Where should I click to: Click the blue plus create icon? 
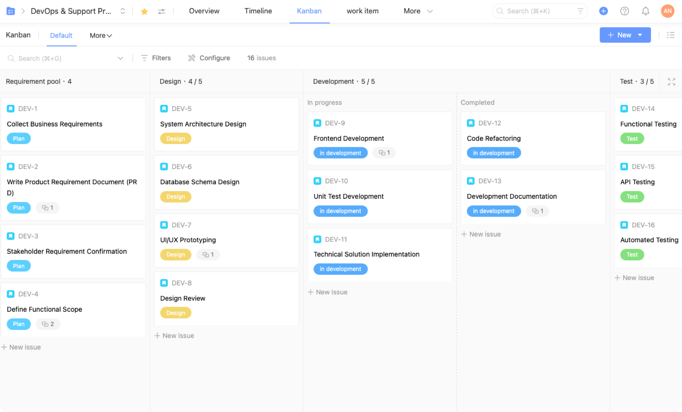point(603,11)
